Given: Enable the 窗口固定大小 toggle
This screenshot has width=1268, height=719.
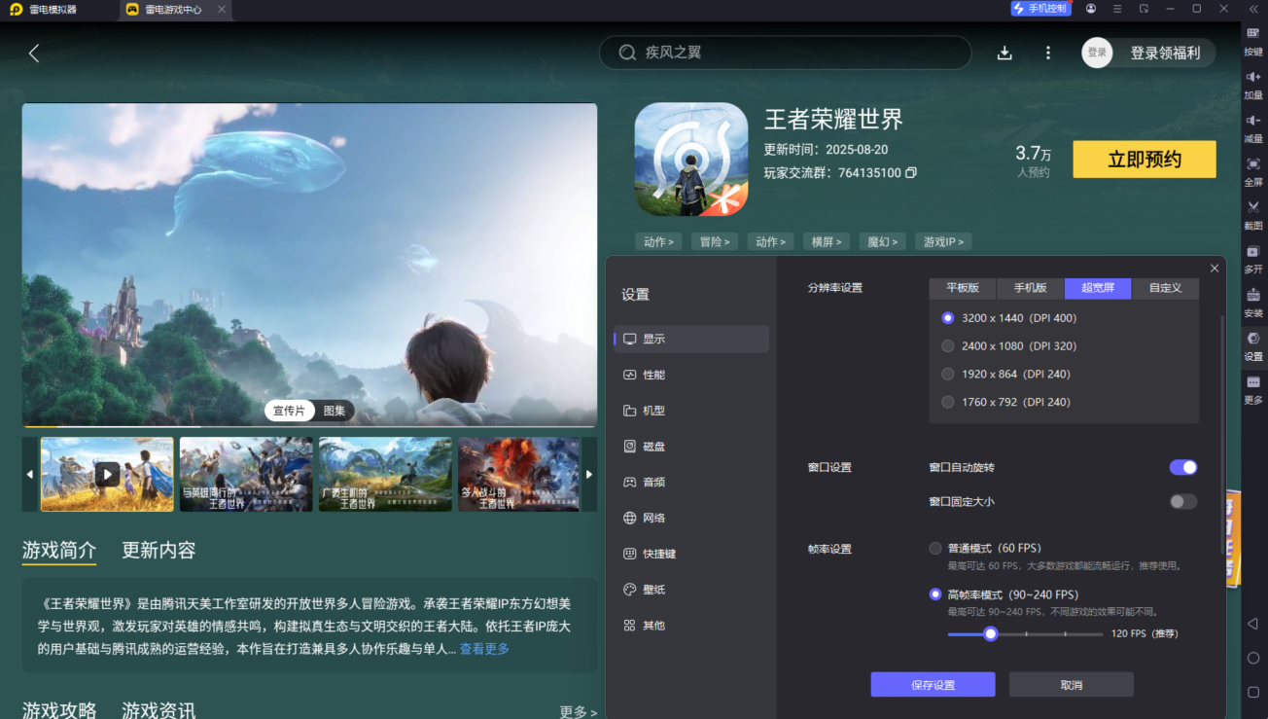Looking at the screenshot, I should point(1182,501).
